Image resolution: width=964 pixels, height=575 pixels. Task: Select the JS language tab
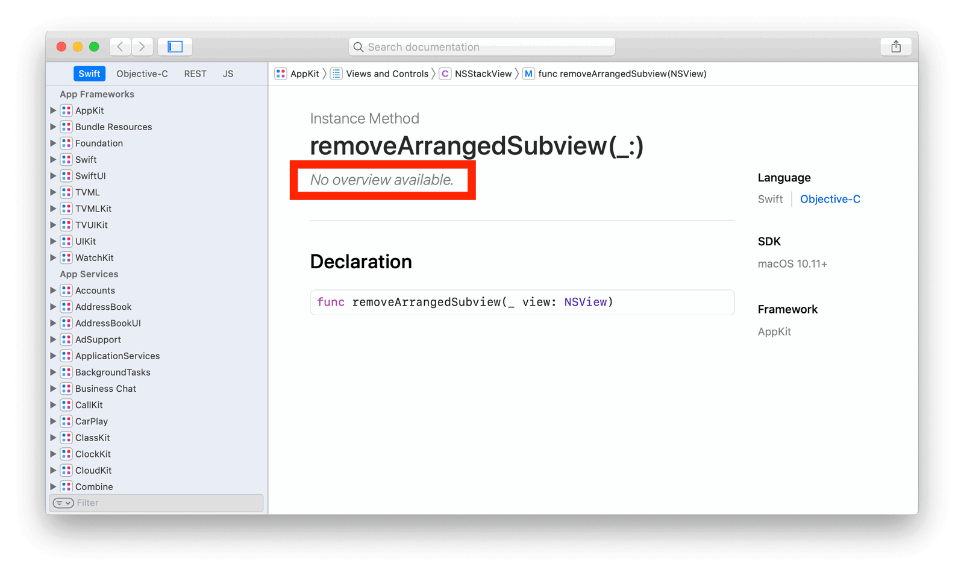[x=228, y=74]
